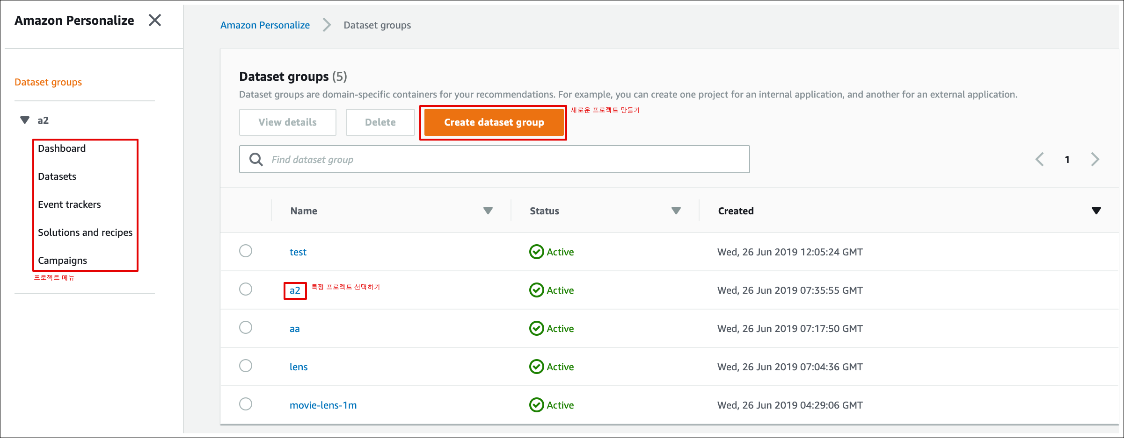
Task: Select the radio button for lens
Action: 246,366
